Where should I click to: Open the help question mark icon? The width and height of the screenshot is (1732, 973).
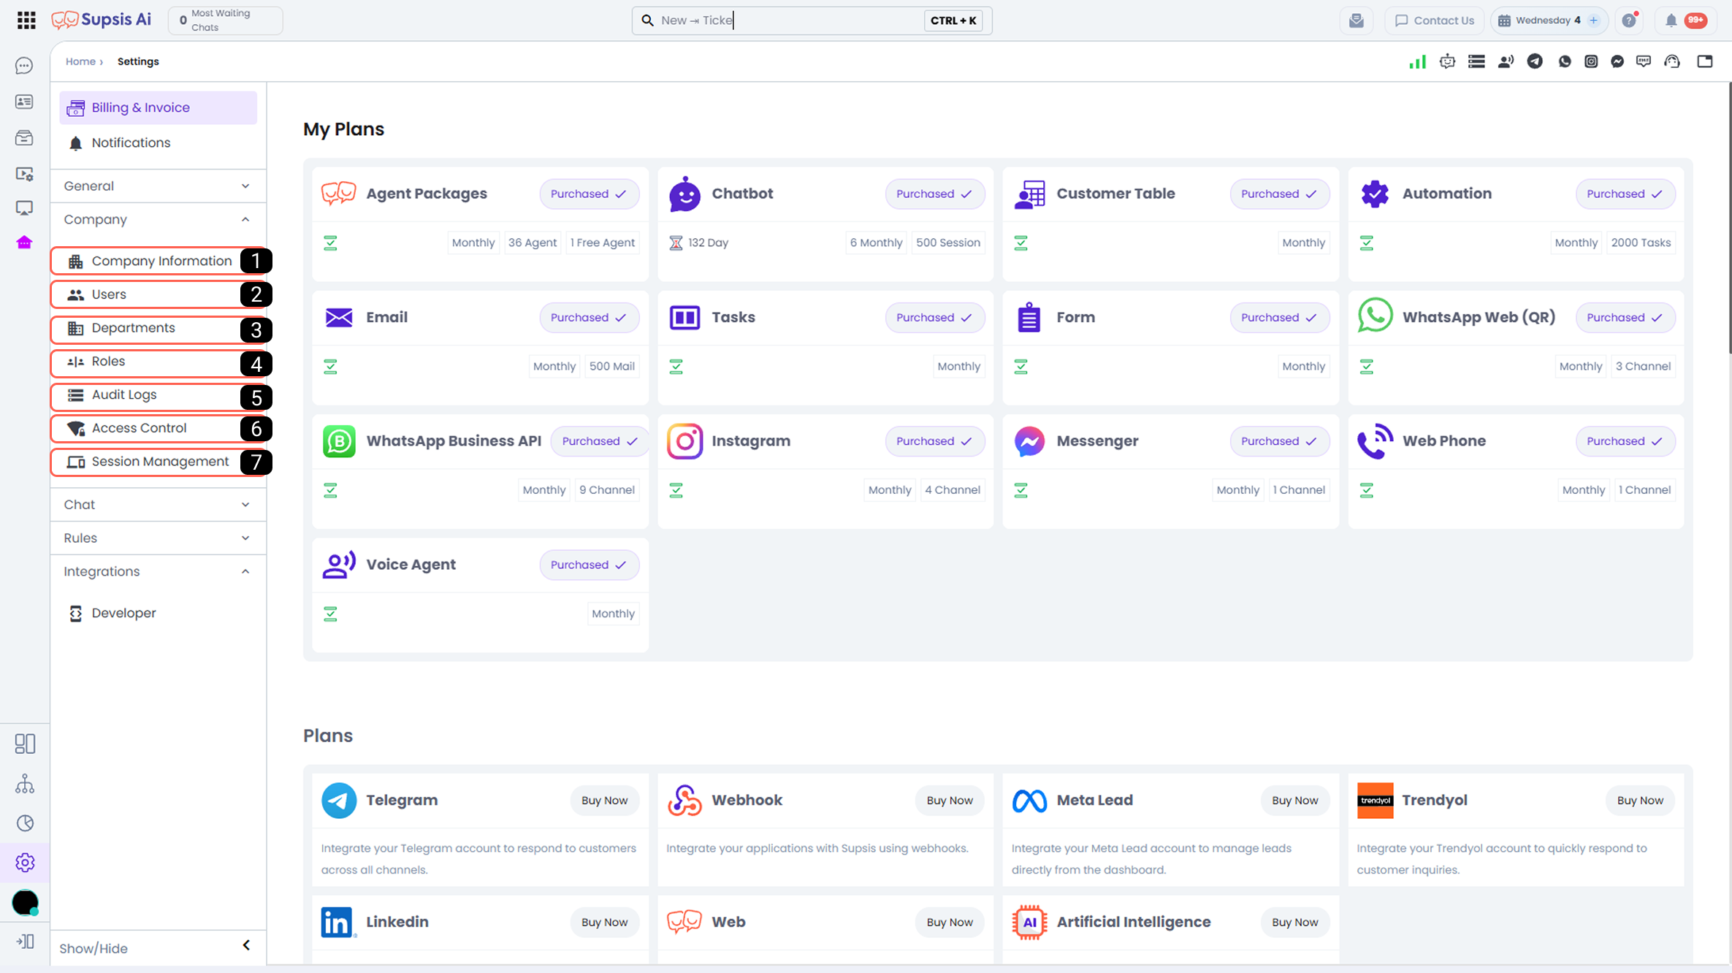1629,20
